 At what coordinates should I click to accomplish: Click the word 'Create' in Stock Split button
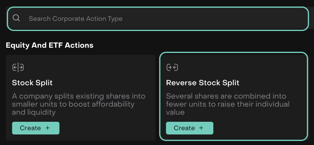(30, 128)
